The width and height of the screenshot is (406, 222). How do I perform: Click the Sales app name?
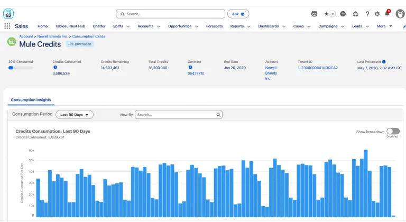click(21, 26)
